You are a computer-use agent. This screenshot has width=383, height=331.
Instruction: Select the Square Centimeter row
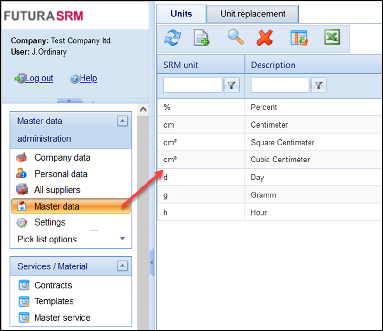282,142
